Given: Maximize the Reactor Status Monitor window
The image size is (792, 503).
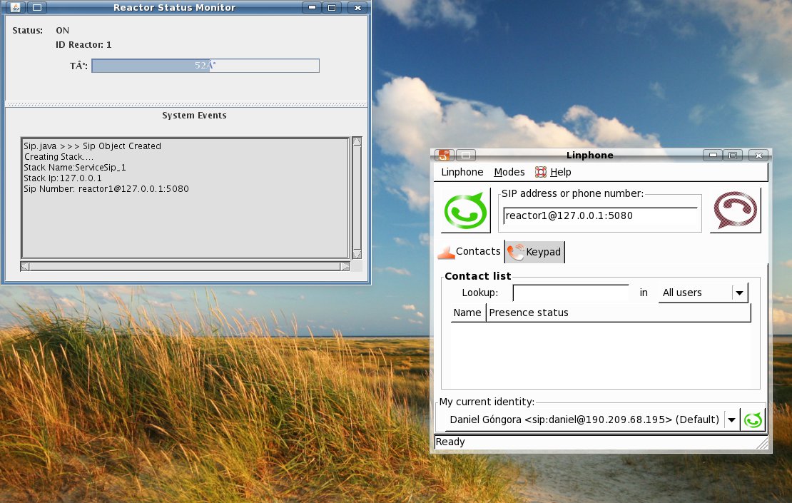Looking at the screenshot, I should click(332, 8).
